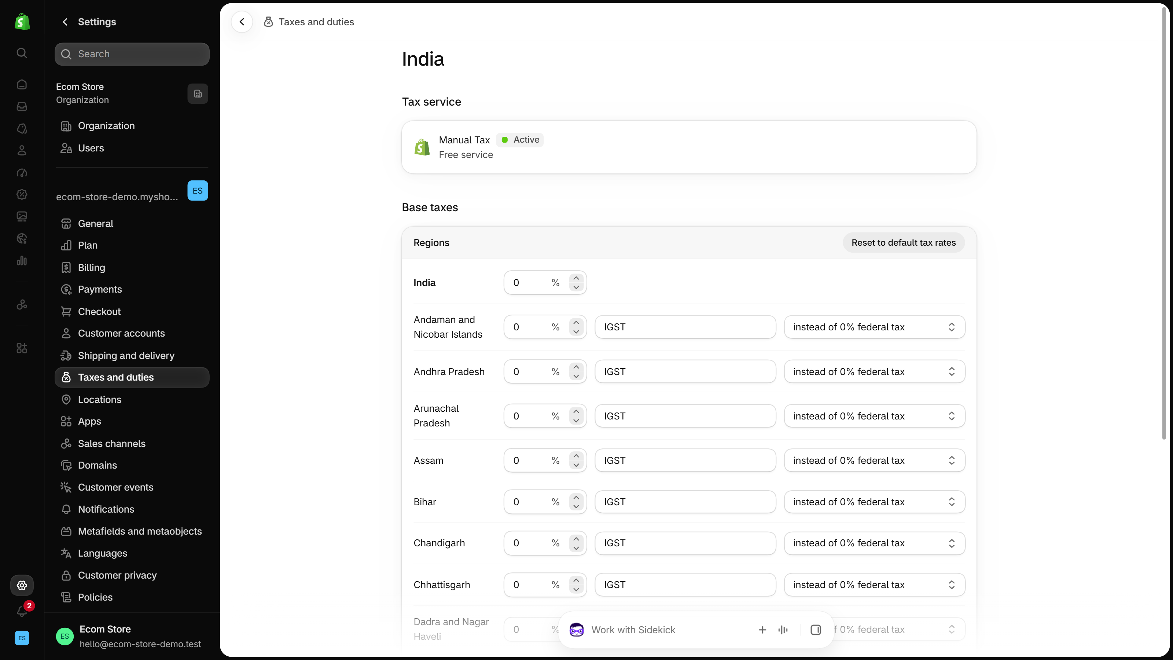1173x660 pixels.
Task: Click Reset to default tax rates
Action: click(904, 243)
